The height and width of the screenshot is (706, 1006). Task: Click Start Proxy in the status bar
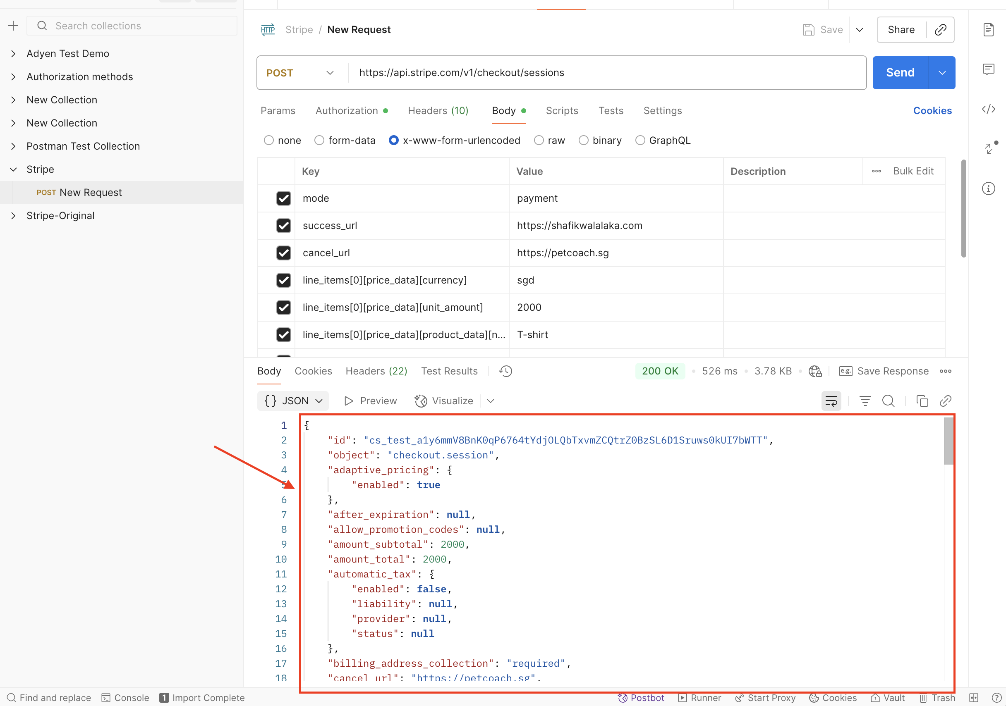765,698
